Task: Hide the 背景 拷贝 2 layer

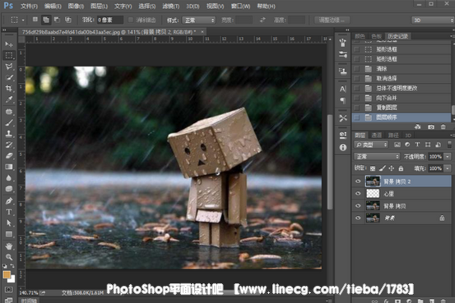Action: 358,181
